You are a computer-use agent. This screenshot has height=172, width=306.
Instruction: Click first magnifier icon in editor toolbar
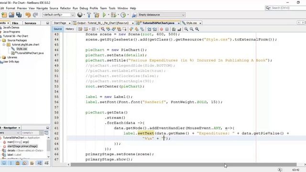(x=186, y=29)
